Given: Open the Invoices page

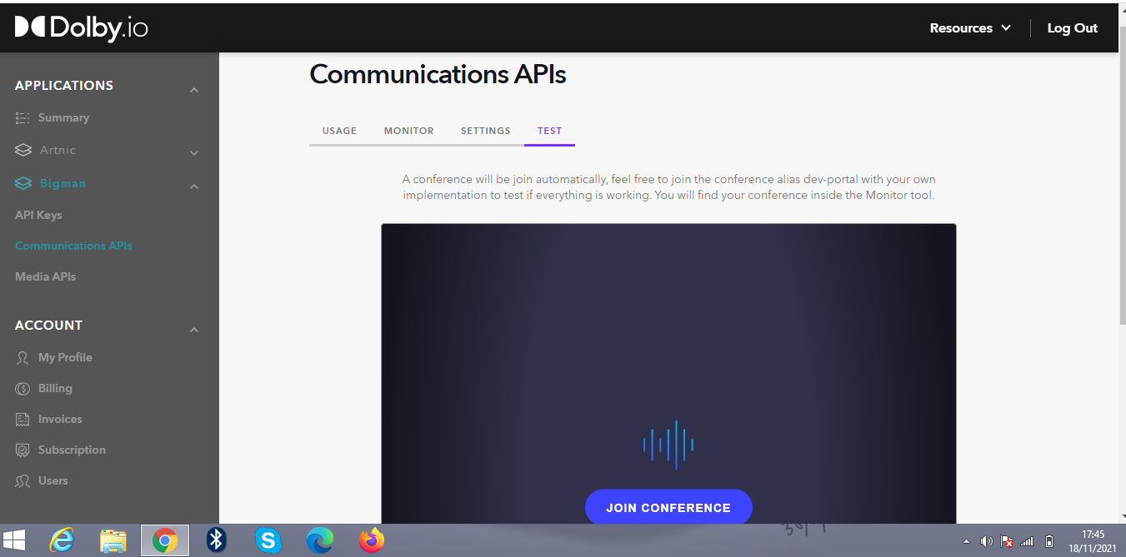Looking at the screenshot, I should (60, 419).
